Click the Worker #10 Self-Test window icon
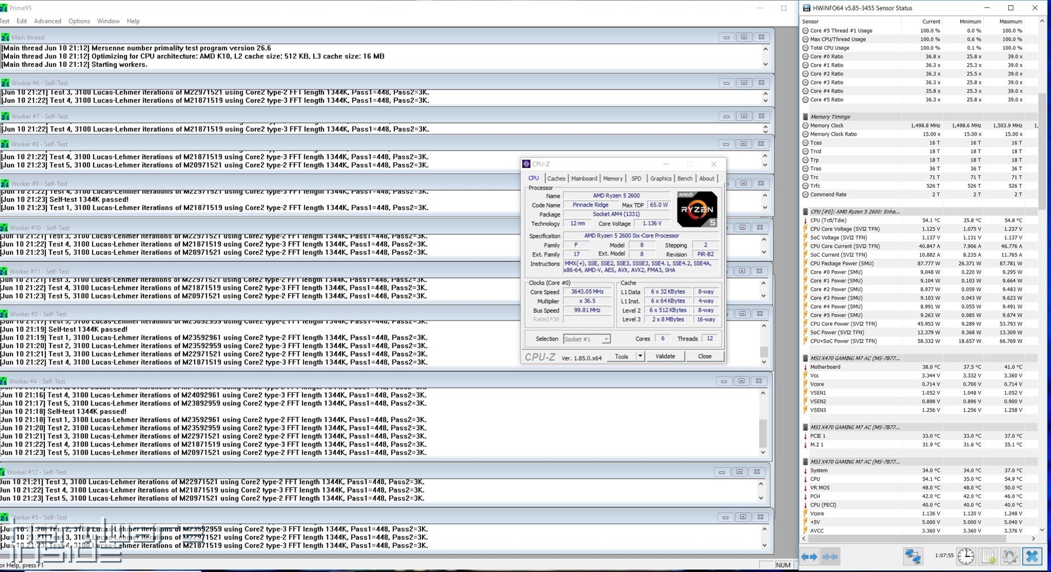1051x572 pixels. (4, 227)
